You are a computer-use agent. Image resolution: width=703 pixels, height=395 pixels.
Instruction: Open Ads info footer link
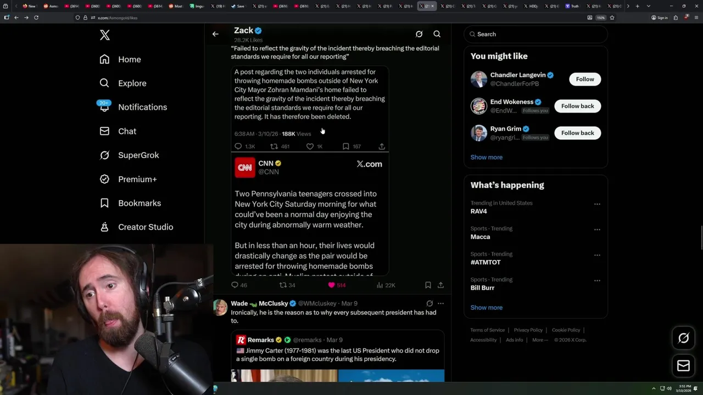coord(515,340)
